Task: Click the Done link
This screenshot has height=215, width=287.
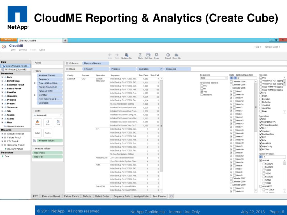Action: (42, 50)
